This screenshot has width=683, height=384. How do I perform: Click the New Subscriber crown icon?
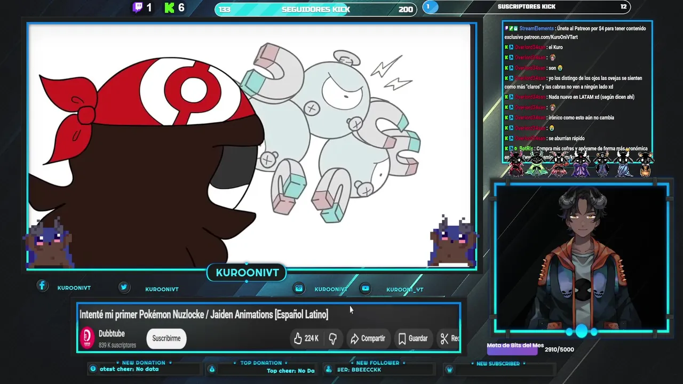449,369
